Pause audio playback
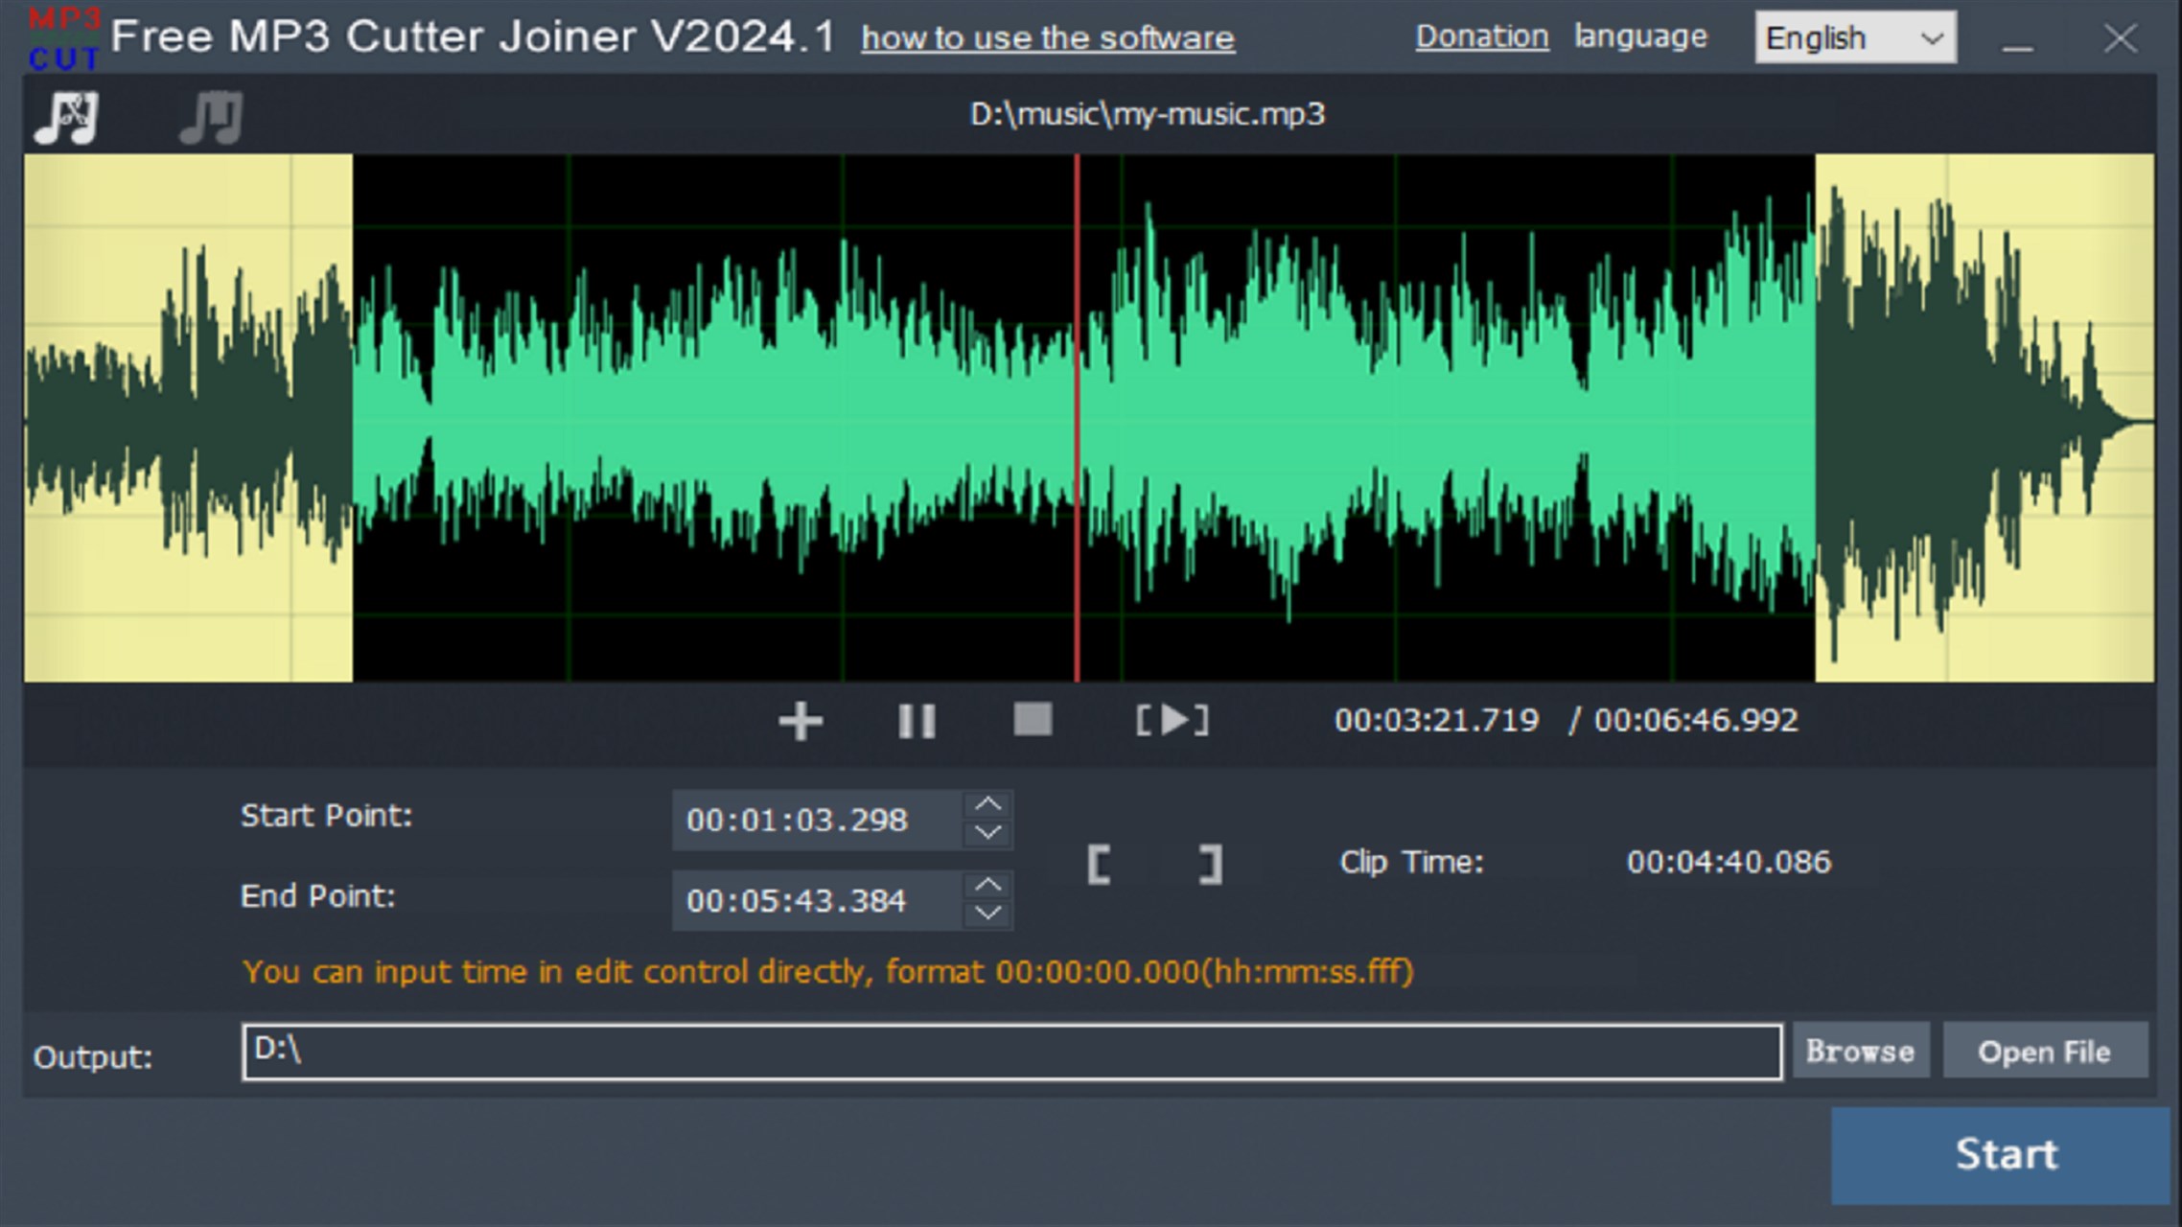This screenshot has height=1227, width=2182. tap(917, 720)
